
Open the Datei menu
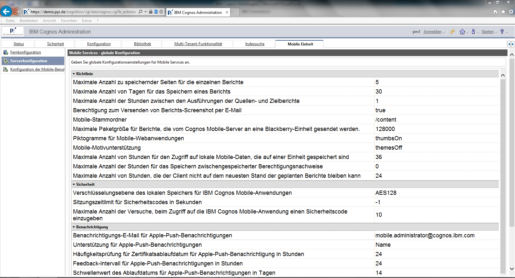(x=10, y=21)
